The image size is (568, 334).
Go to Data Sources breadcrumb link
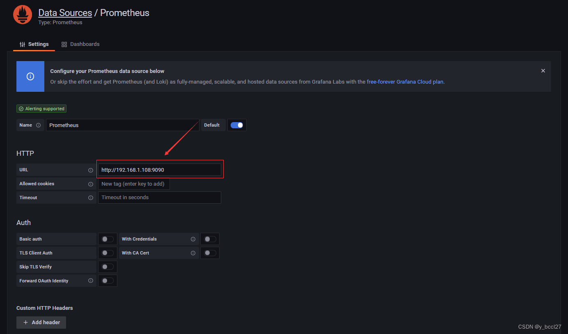pos(65,13)
